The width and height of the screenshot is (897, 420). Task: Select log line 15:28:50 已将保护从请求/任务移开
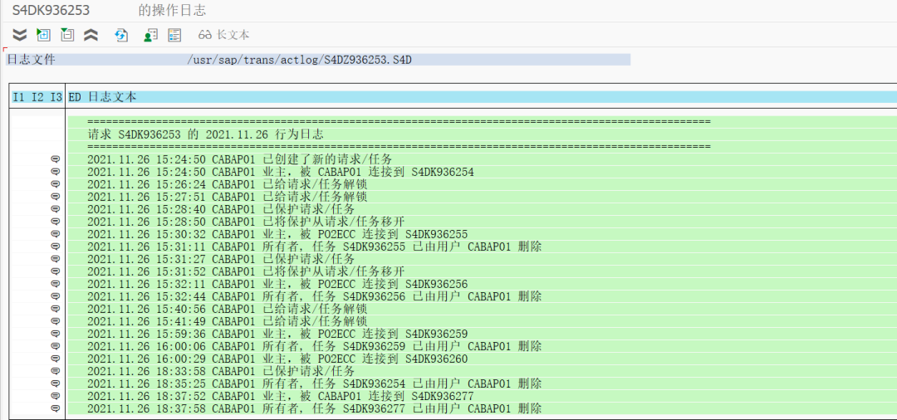[246, 222]
